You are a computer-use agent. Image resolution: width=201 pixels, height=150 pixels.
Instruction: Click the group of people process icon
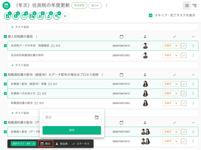(x=40, y=16)
